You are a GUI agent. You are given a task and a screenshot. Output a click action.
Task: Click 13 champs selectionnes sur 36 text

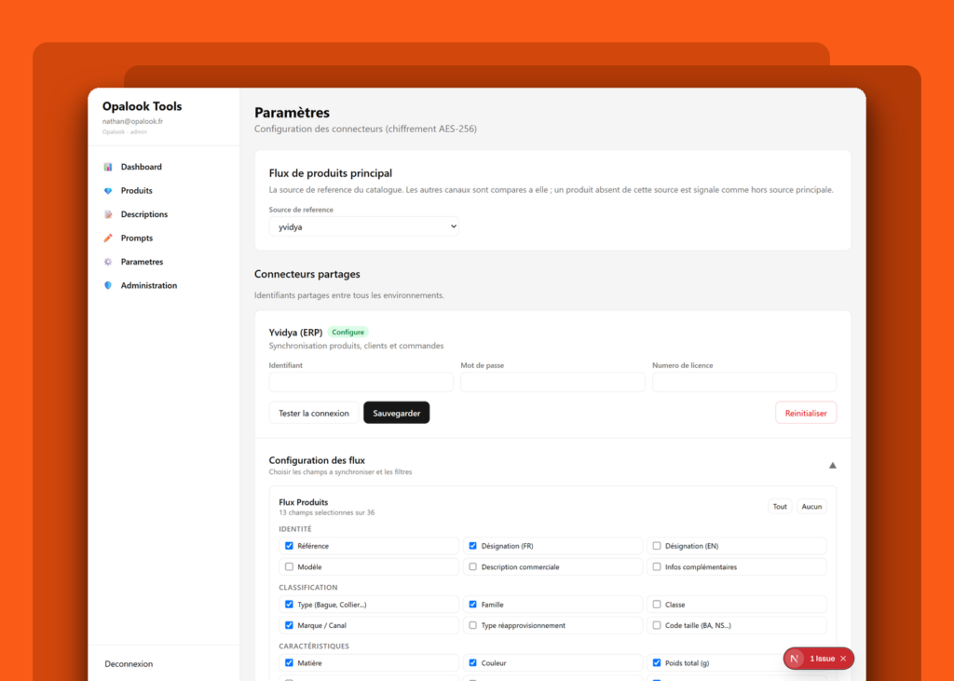pyautogui.click(x=327, y=512)
